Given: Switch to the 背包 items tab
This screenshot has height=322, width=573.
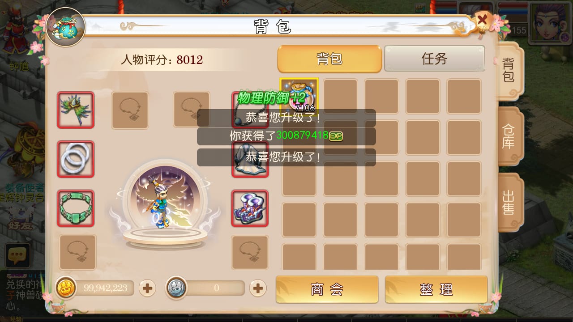Looking at the screenshot, I should (x=329, y=59).
